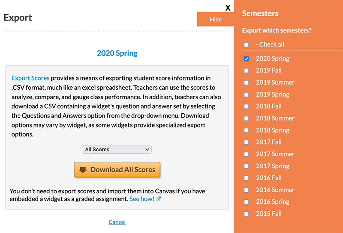Viewport: 343px width, 233px height.
Task: Close the Export dialog with the X
Action: [228, 8]
